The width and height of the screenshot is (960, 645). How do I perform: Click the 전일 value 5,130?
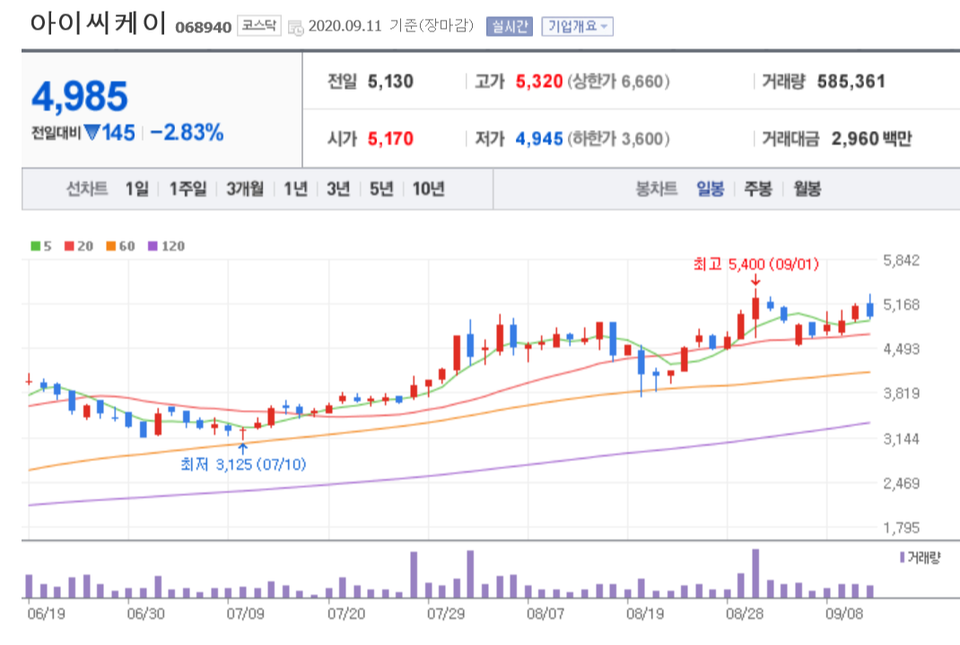390,82
